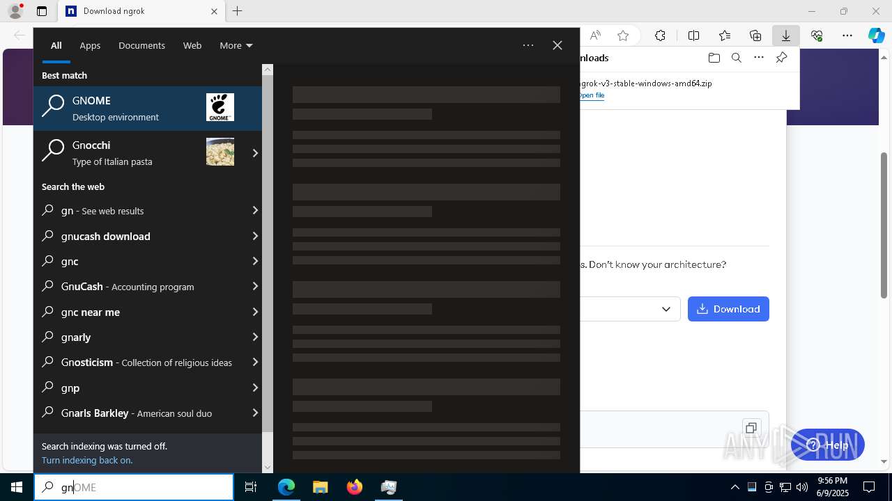Launch Firefox from taskbar
Screen dimensions: 892x501
[x=355, y=487]
